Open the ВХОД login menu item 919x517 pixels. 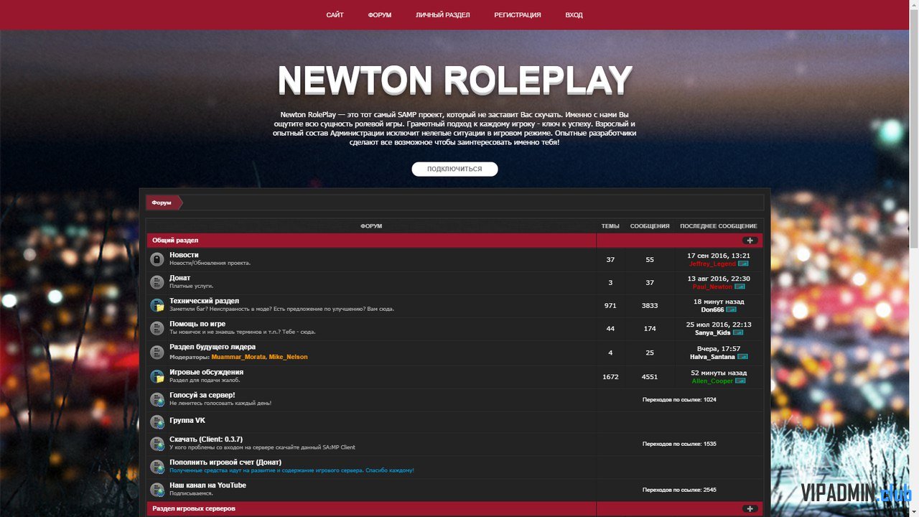coord(574,14)
